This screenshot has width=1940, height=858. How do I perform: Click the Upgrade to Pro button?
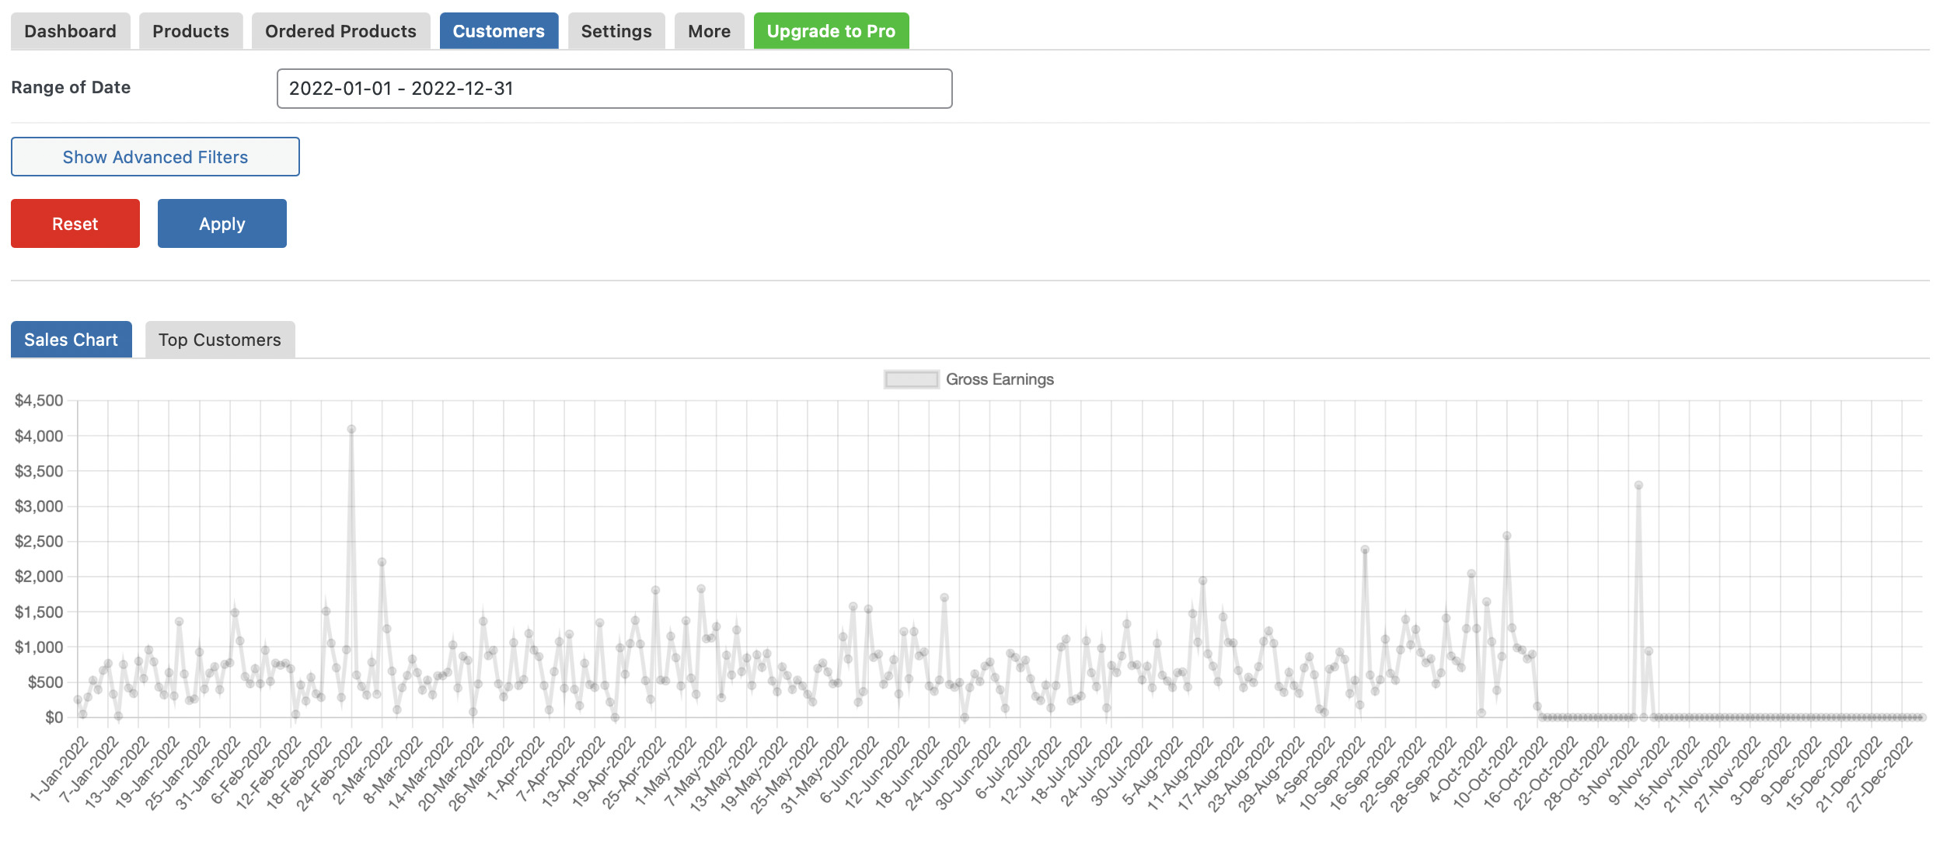[831, 31]
